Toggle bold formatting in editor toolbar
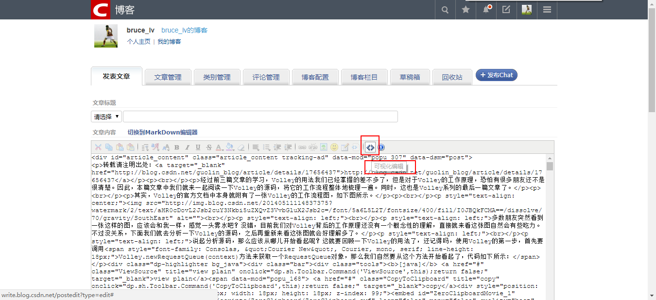This screenshot has height=300, width=656. pos(176,147)
